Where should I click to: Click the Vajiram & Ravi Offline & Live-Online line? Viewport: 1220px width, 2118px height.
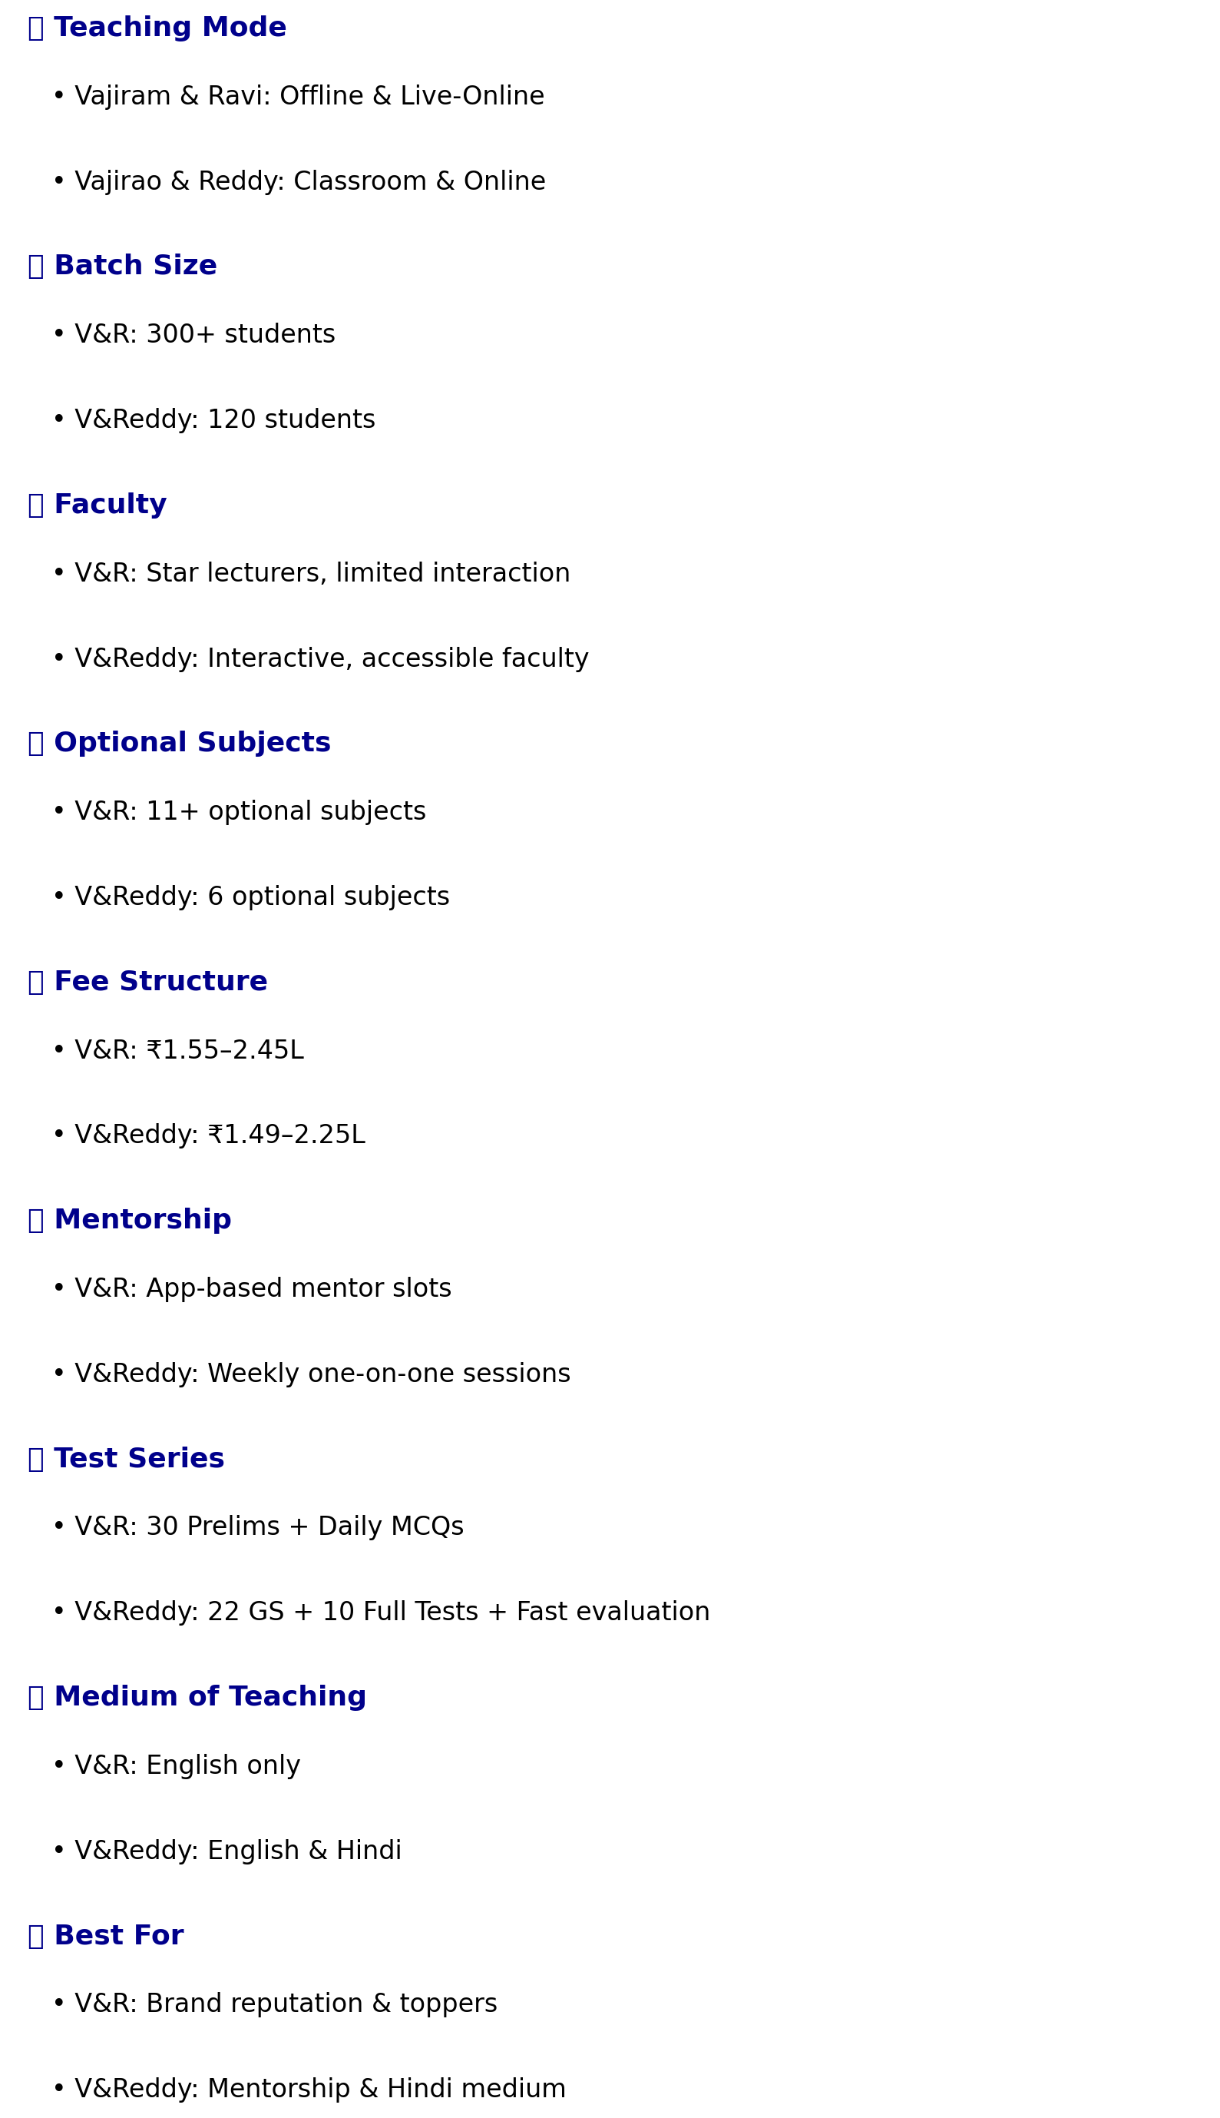pyautogui.click(x=299, y=96)
